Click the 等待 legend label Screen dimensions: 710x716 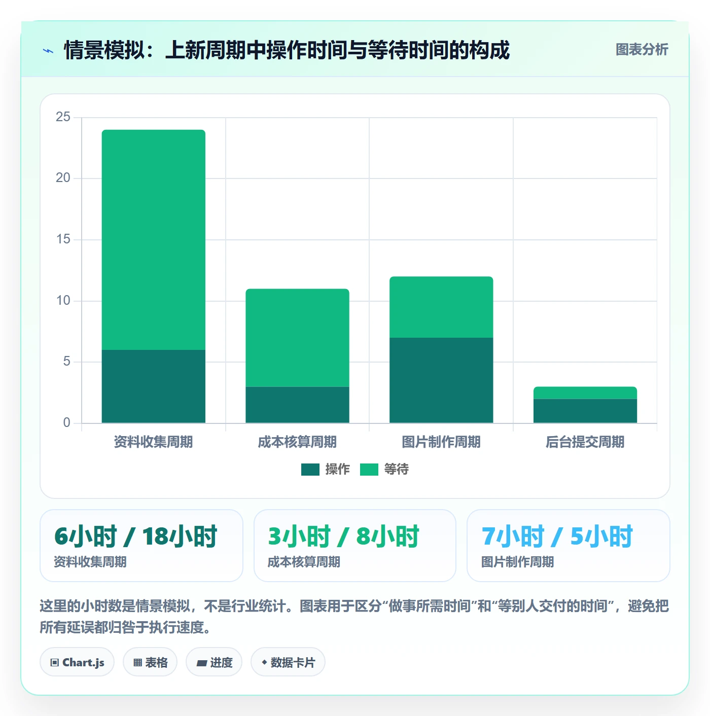(397, 470)
